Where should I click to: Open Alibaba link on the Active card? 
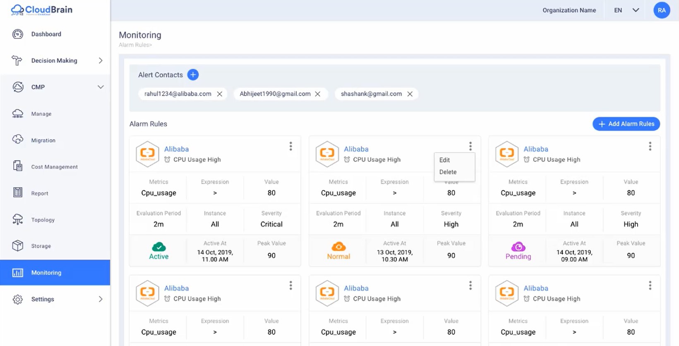pyautogui.click(x=177, y=149)
